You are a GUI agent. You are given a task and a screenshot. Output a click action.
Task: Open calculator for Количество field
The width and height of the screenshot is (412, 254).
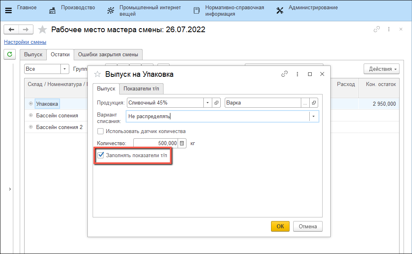(182, 143)
